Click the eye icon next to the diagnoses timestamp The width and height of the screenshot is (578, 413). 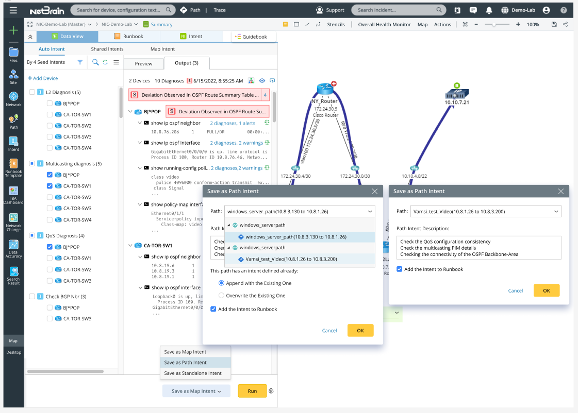[262, 81]
